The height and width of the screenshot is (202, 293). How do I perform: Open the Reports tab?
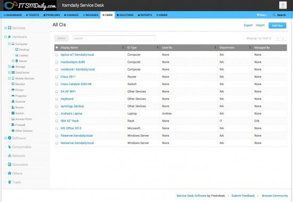145,15
